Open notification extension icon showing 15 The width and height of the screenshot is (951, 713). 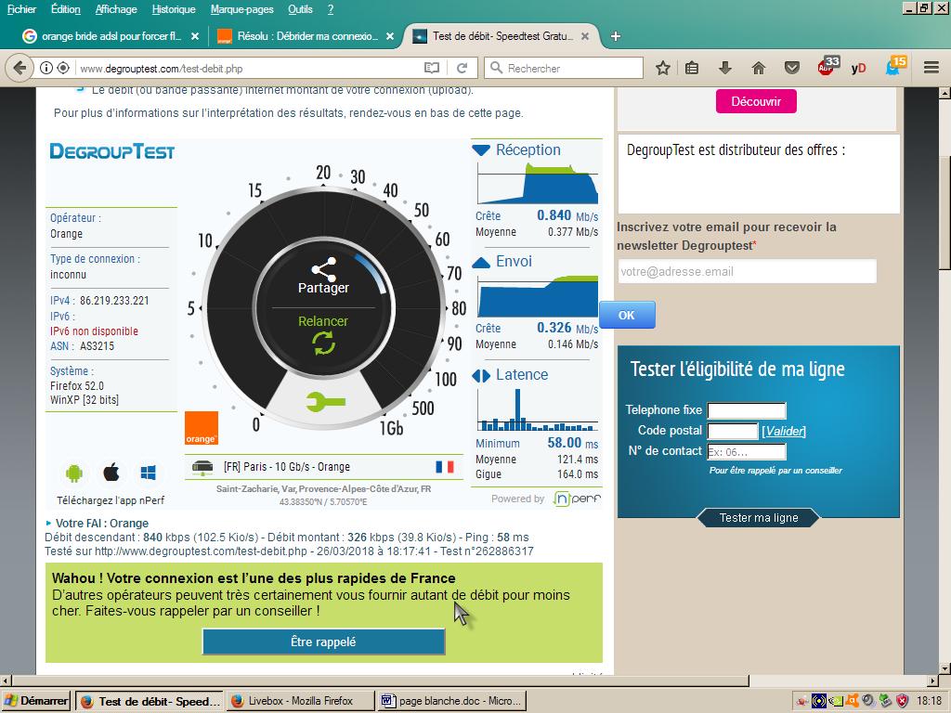click(x=895, y=66)
